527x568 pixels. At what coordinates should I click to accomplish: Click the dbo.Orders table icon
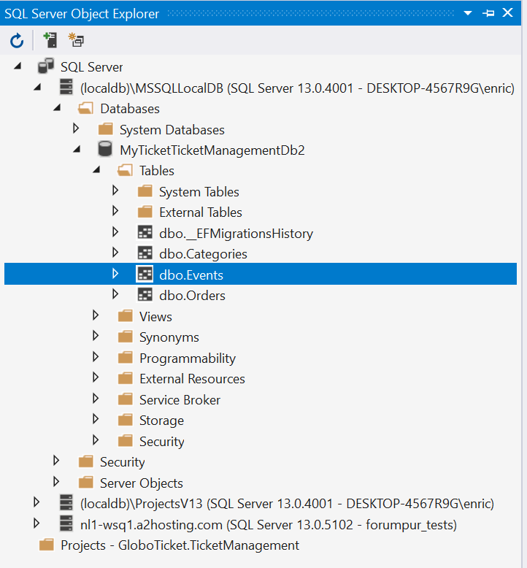click(145, 295)
